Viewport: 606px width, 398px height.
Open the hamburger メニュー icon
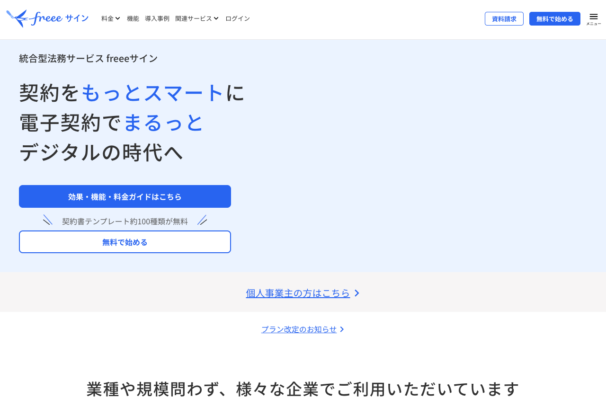pyautogui.click(x=593, y=16)
